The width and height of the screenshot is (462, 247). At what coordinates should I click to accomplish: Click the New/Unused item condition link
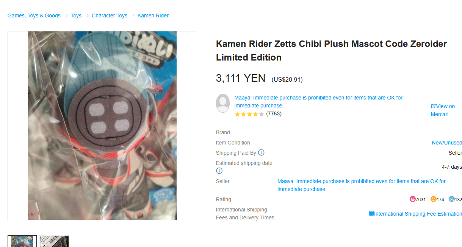(x=447, y=143)
